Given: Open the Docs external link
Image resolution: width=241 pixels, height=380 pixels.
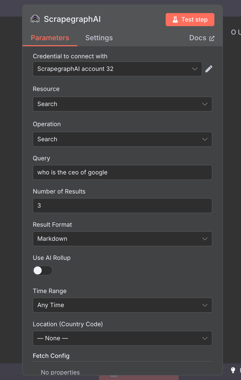Looking at the screenshot, I should [x=202, y=38].
